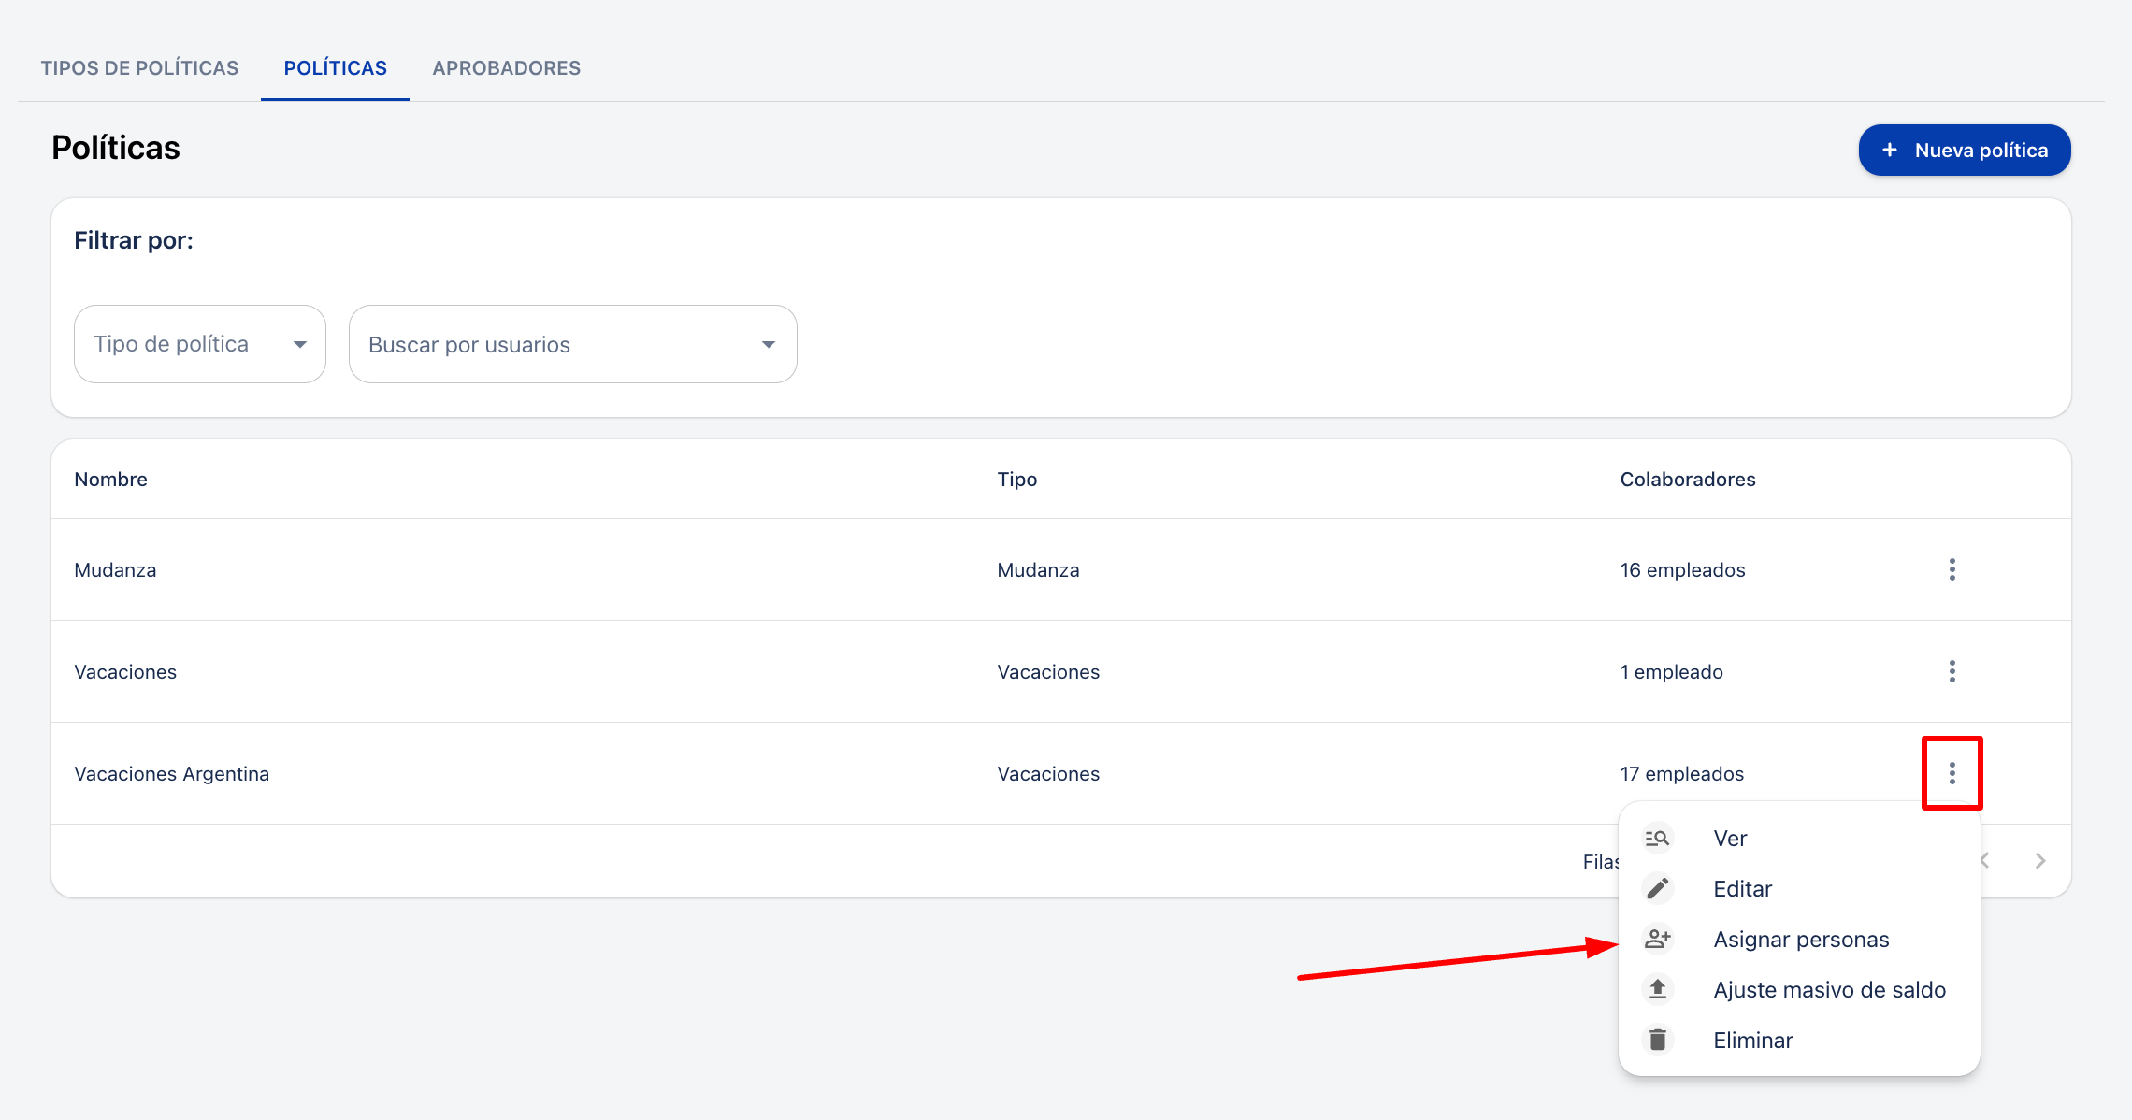Open the Mudanza row three-dot menu

(1952, 569)
